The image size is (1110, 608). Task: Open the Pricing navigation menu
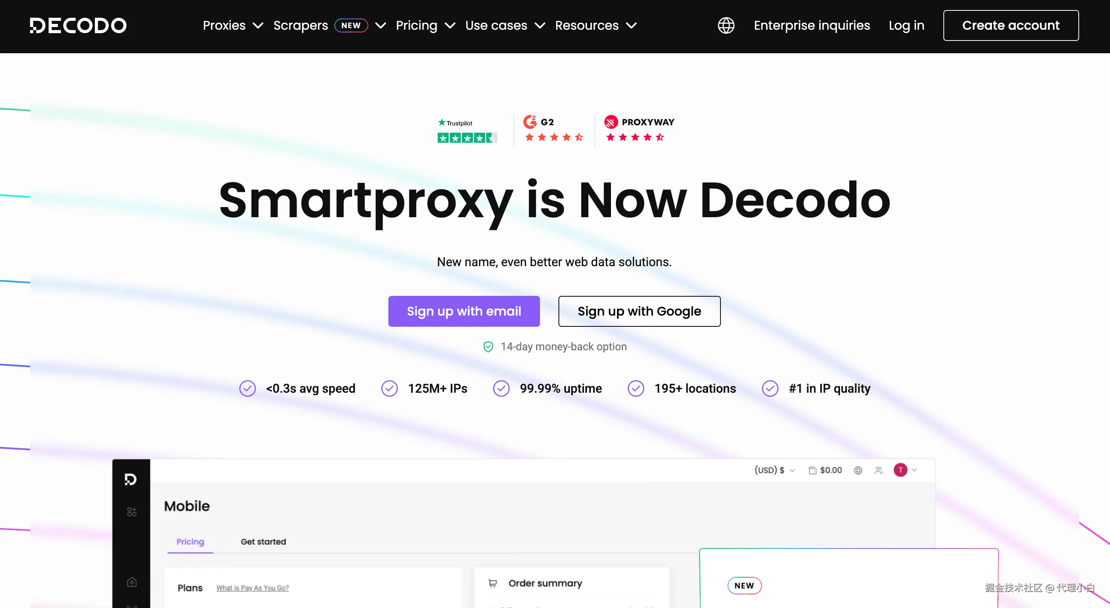[425, 25]
